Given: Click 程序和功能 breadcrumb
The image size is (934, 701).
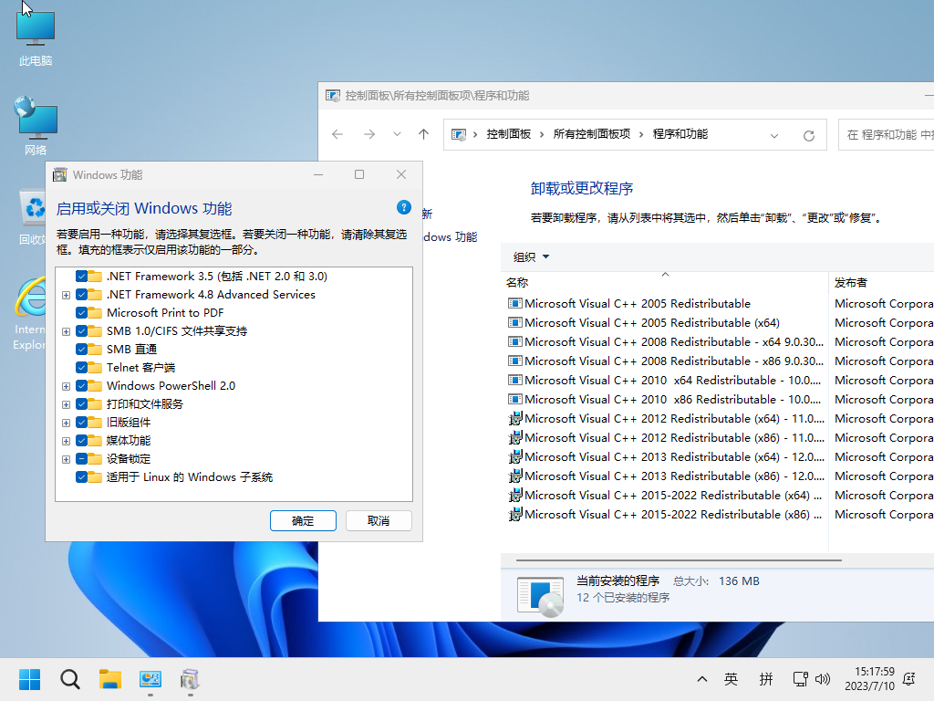Looking at the screenshot, I should pos(680,134).
